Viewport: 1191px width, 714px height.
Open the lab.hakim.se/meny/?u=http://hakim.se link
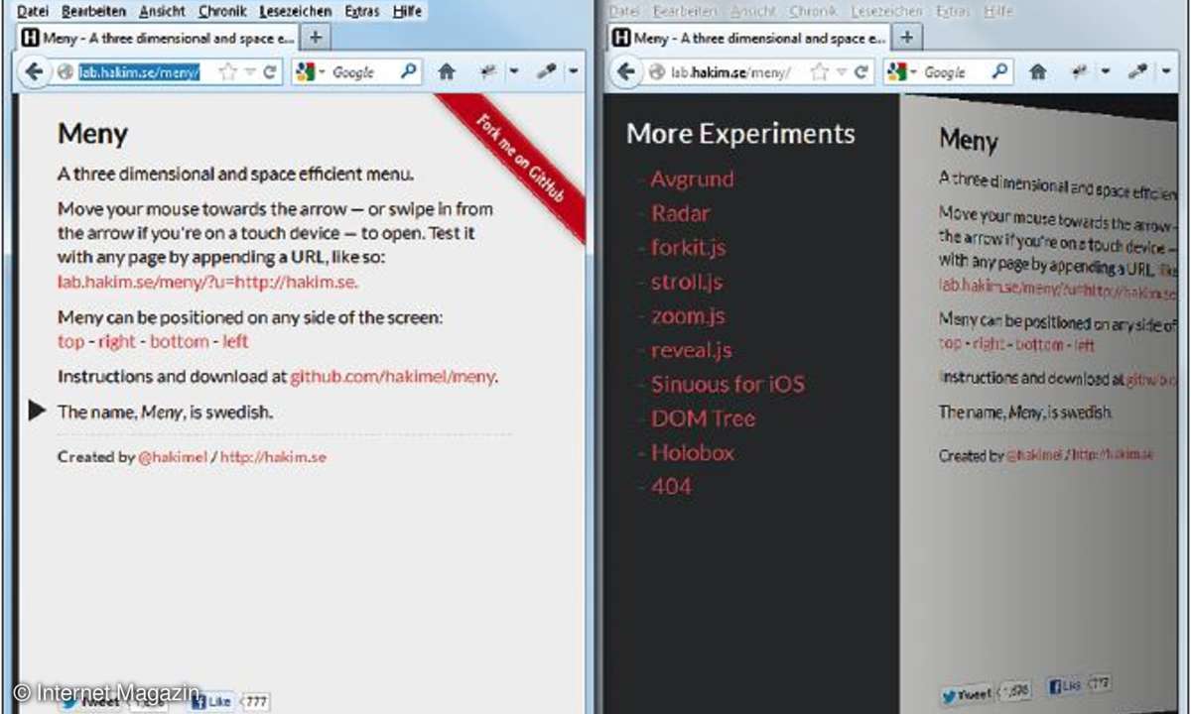point(207,282)
